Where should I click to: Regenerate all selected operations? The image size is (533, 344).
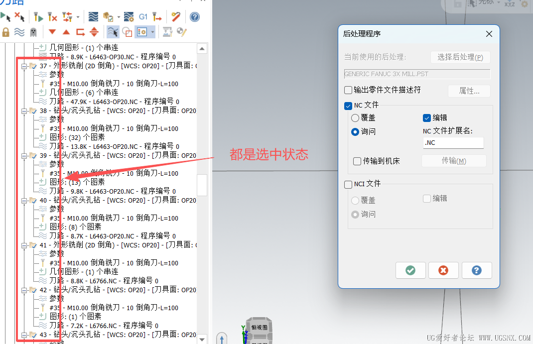coord(38,16)
